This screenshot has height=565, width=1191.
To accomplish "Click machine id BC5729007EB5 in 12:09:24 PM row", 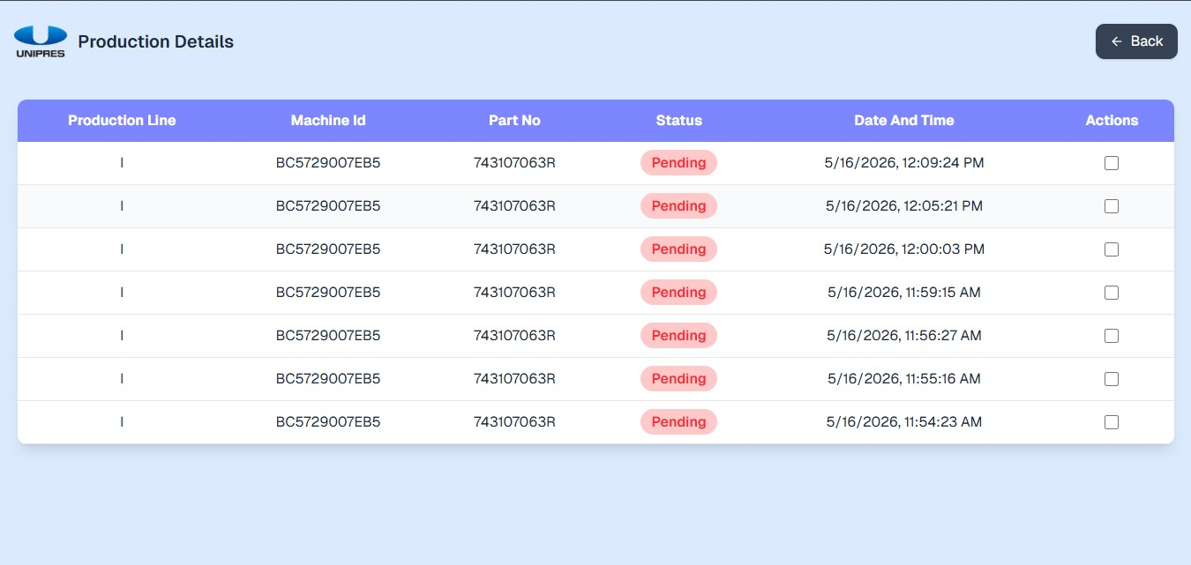I will point(328,163).
